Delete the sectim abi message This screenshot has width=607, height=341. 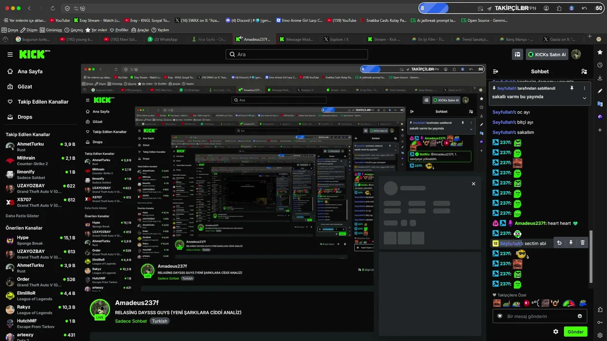pos(583,243)
